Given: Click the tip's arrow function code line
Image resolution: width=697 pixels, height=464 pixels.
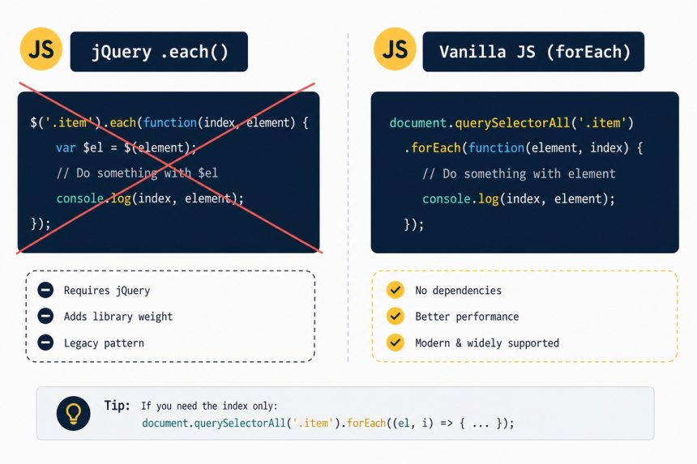Looking at the screenshot, I should click(328, 424).
